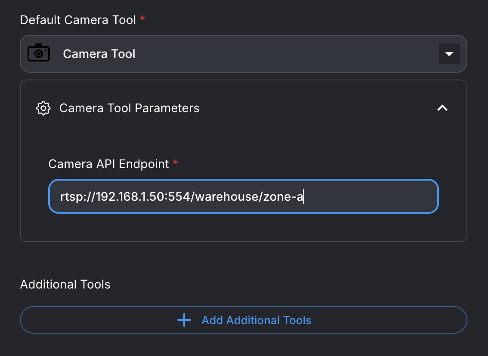Click the Default Camera Tool label
Viewport: 488px width, 356px height.
(x=77, y=19)
